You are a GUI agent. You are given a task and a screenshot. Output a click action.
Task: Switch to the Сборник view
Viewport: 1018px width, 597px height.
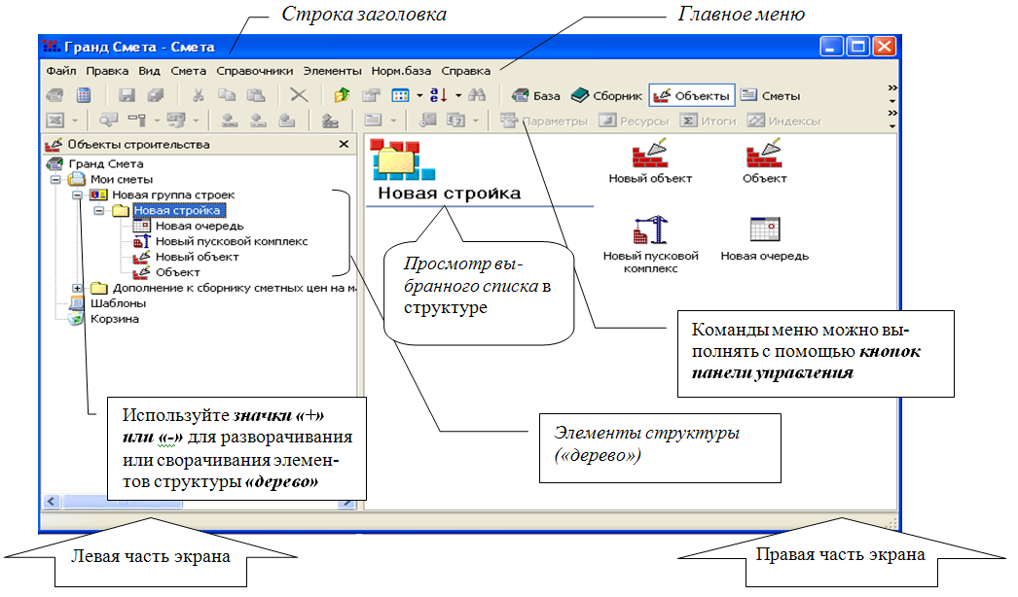click(x=606, y=96)
